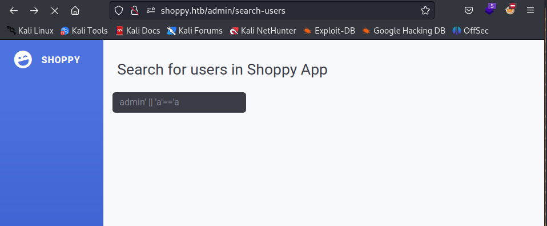Screen dimensions: 547x226
Task: Open tracking protection shield icon
Action: [119, 11]
